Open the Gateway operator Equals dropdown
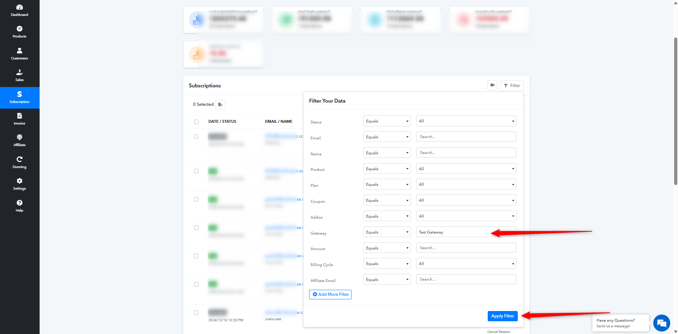The width and height of the screenshot is (678, 334). tap(387, 232)
